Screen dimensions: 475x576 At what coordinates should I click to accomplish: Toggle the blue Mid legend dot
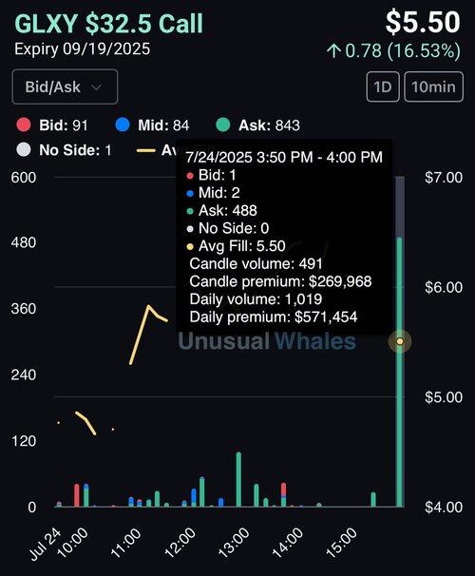click(123, 125)
